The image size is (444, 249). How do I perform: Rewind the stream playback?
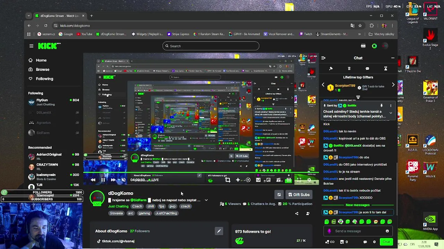pyautogui.click(x=93, y=180)
